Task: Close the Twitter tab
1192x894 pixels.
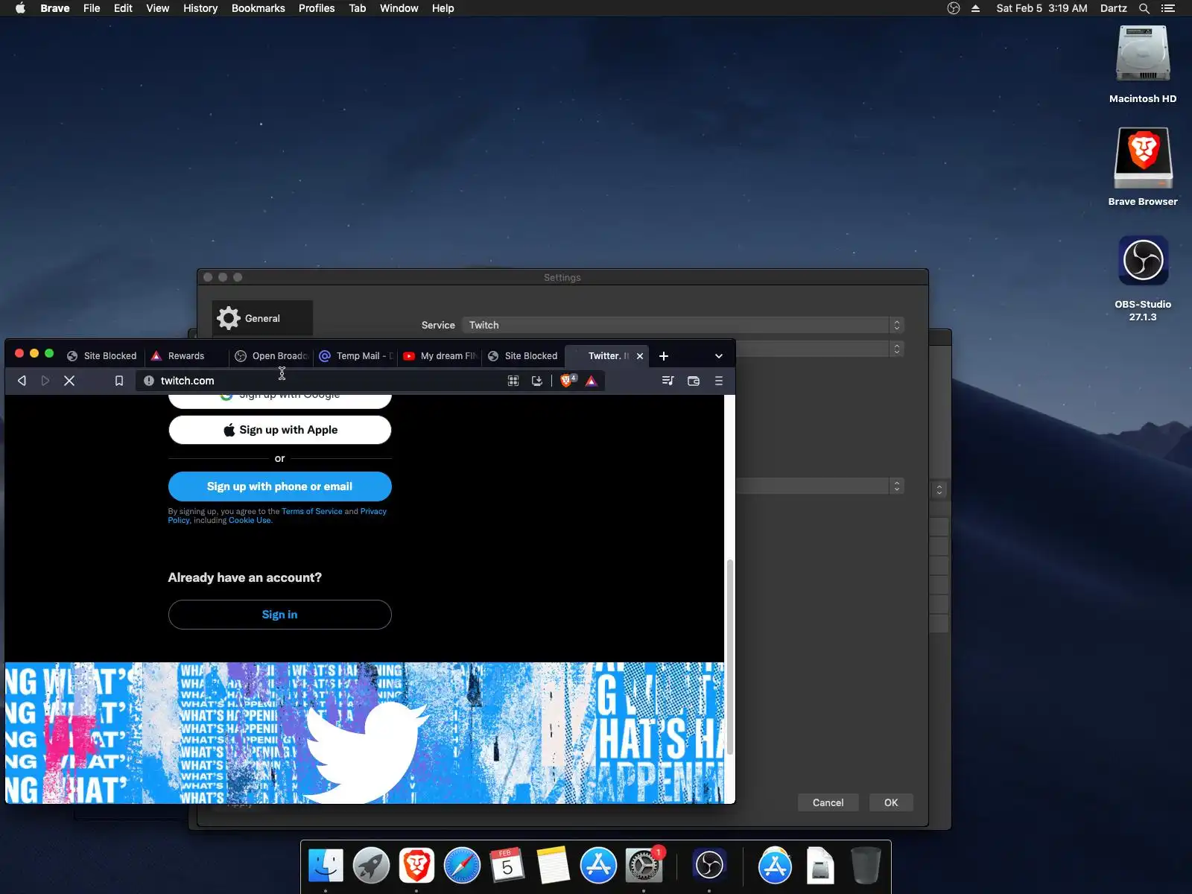Action: tap(640, 356)
